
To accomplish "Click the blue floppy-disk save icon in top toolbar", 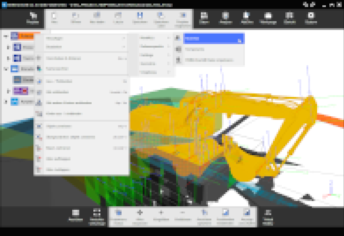I will pyautogui.click(x=140, y=16).
